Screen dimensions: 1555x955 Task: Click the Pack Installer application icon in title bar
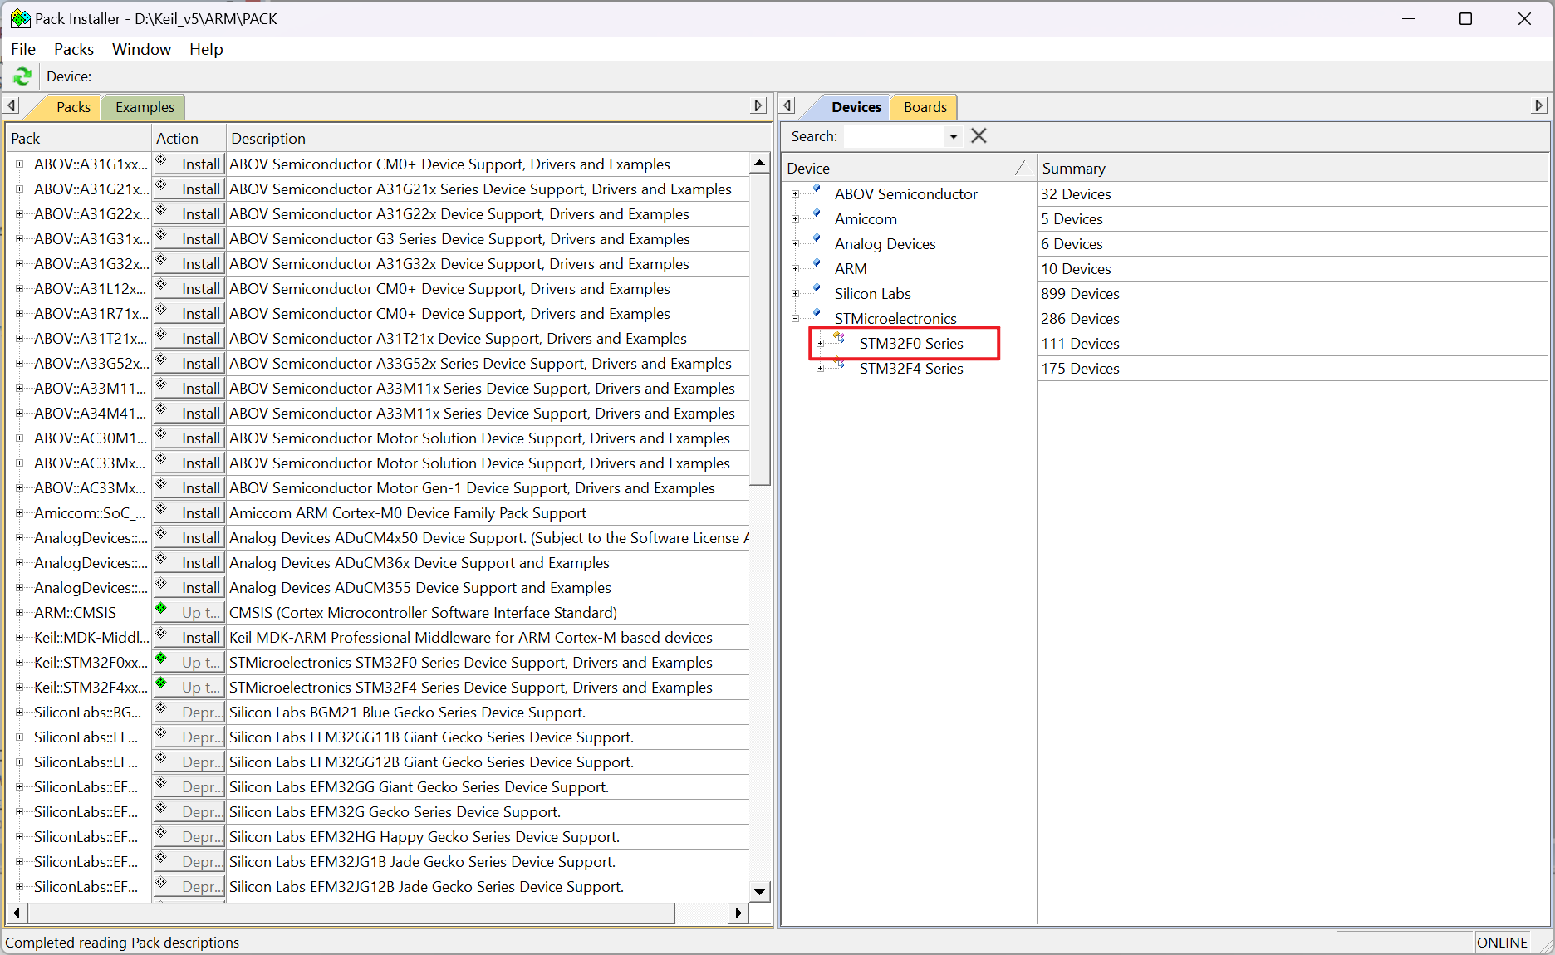(20, 18)
